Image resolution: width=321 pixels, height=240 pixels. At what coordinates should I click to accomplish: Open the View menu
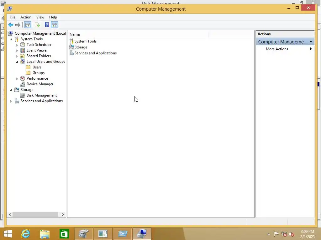(x=40, y=17)
